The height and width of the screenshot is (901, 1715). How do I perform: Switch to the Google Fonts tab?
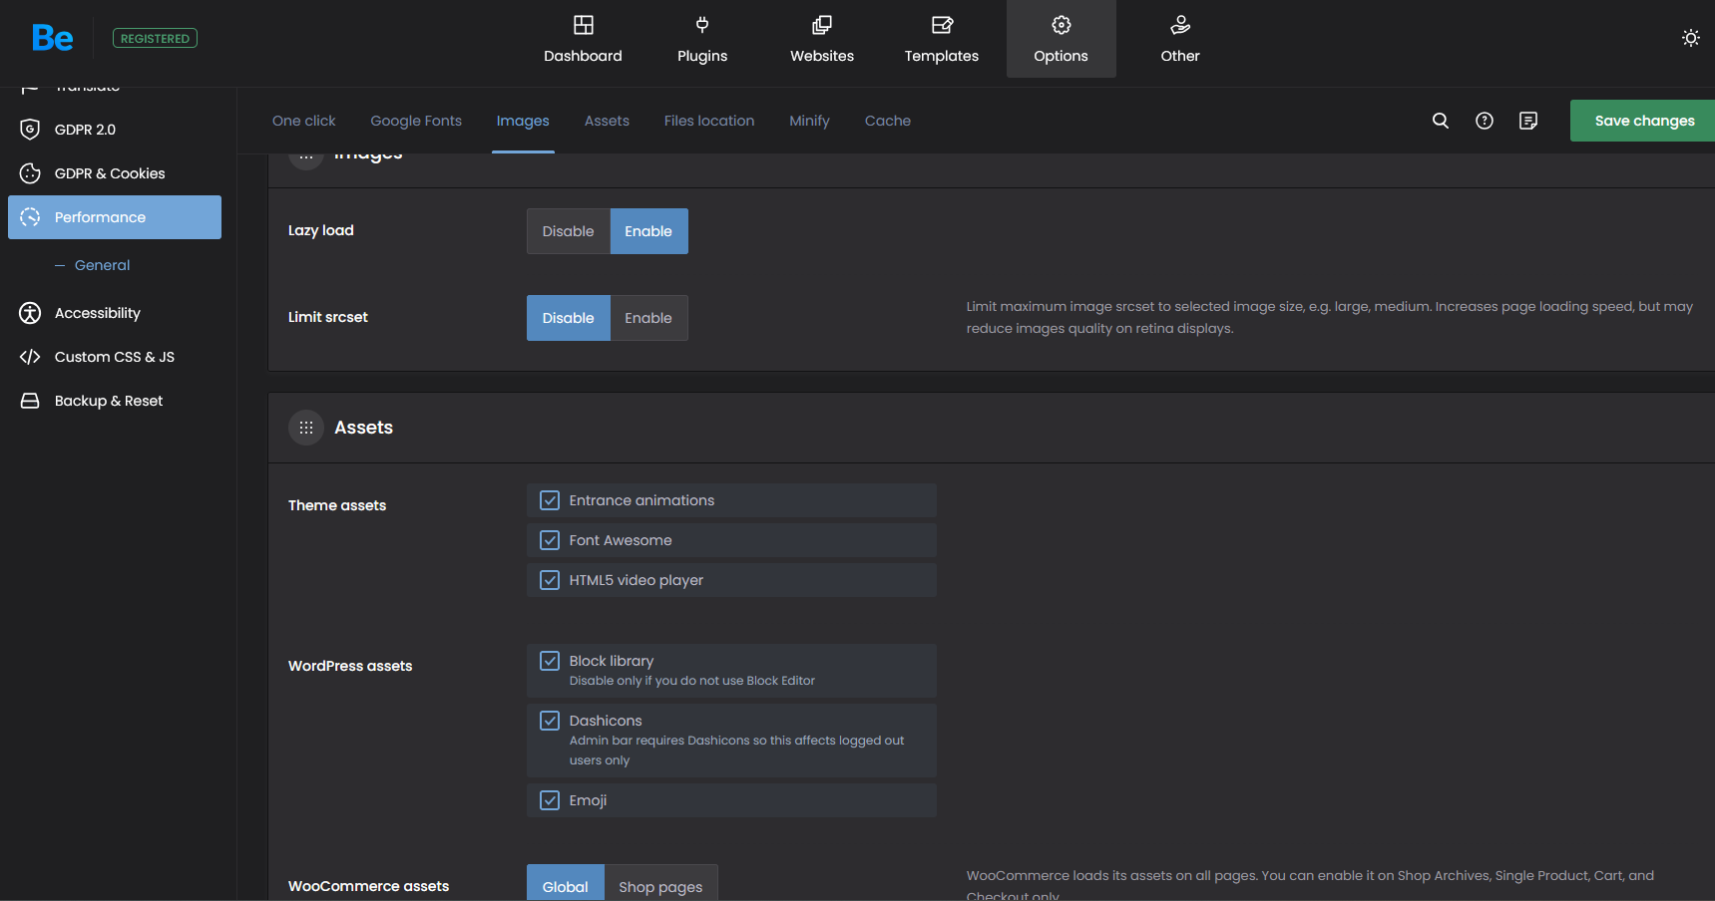(416, 121)
